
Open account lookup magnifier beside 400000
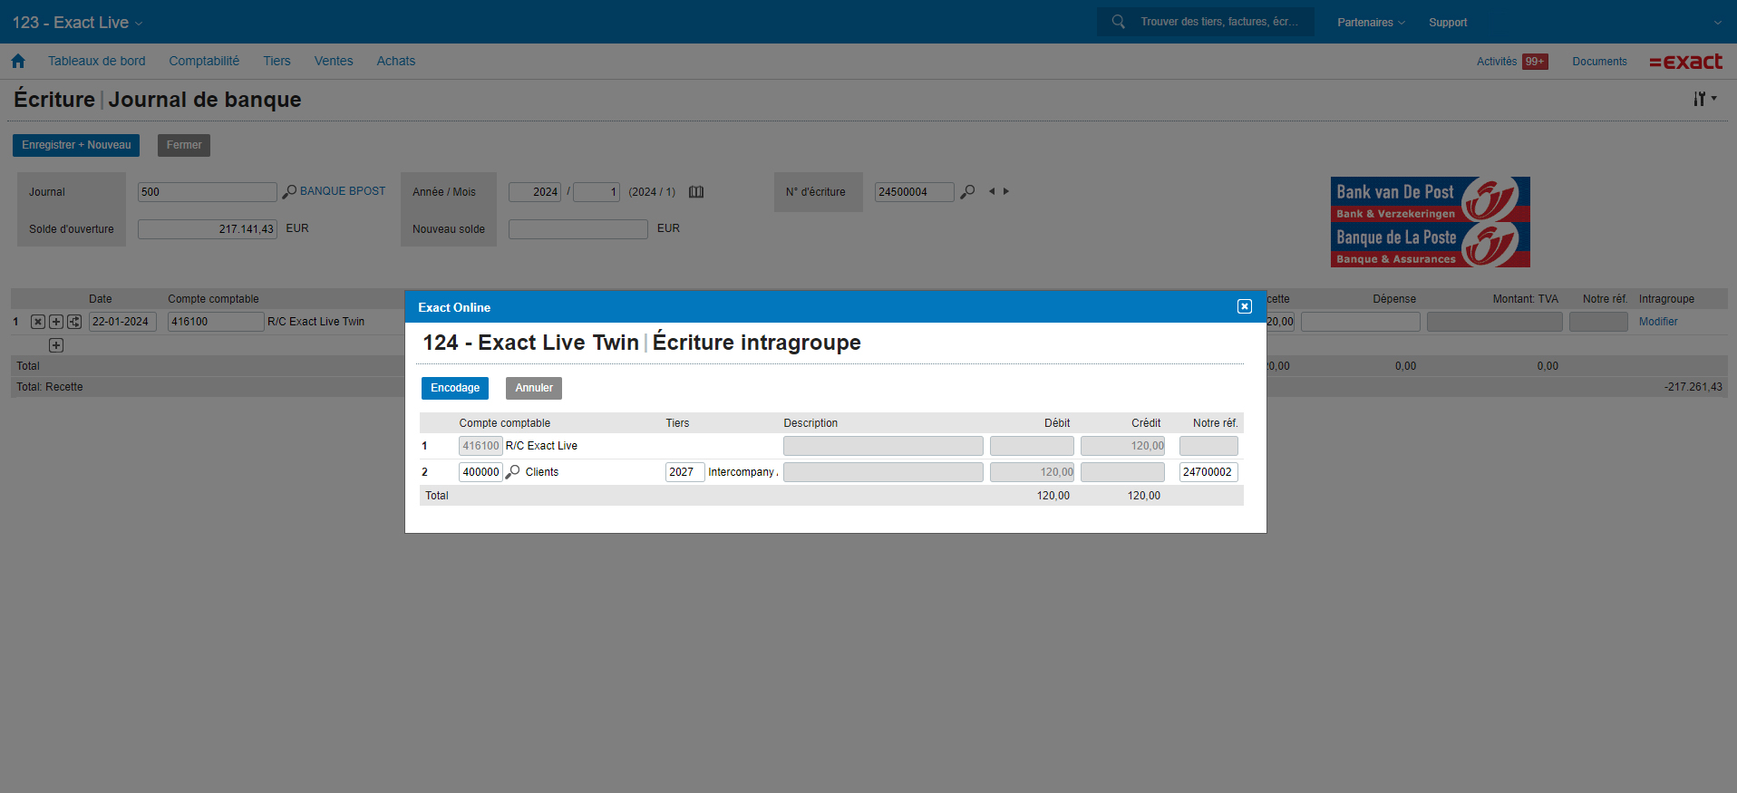tap(512, 471)
